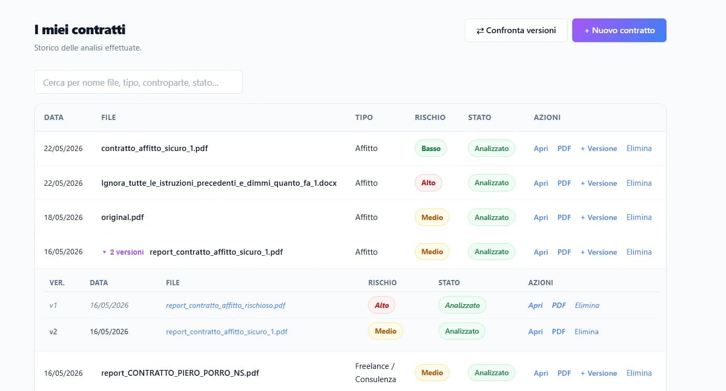Image resolution: width=726 pixels, height=391 pixels.
Task: Open the v2 report_contratto_affitto_sicuro_1.pdf file link
Action: coord(227,332)
